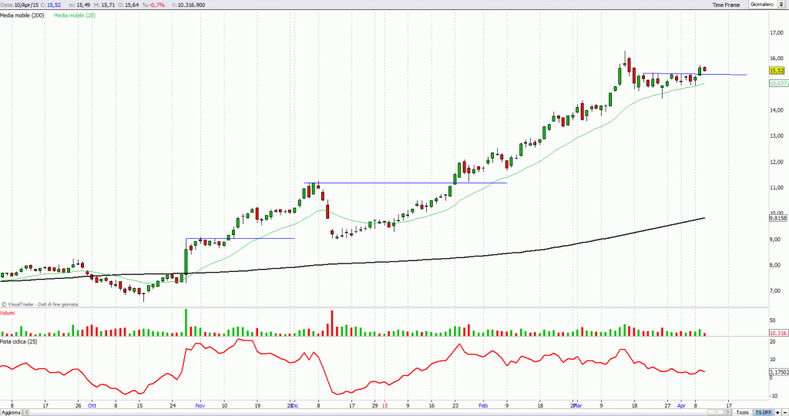Select the Media mobile (200) indicator label
789x416 pixels.
pos(23,15)
